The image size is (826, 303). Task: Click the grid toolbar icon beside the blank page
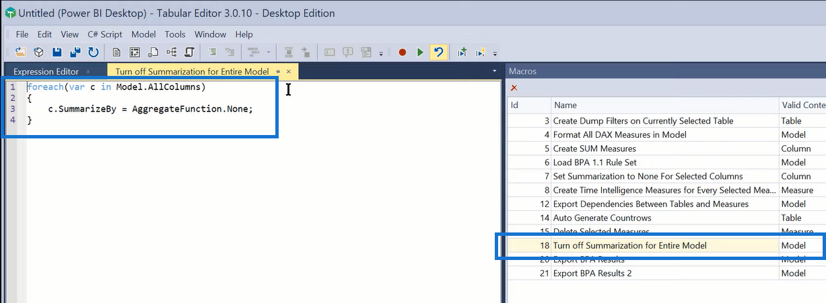point(135,52)
